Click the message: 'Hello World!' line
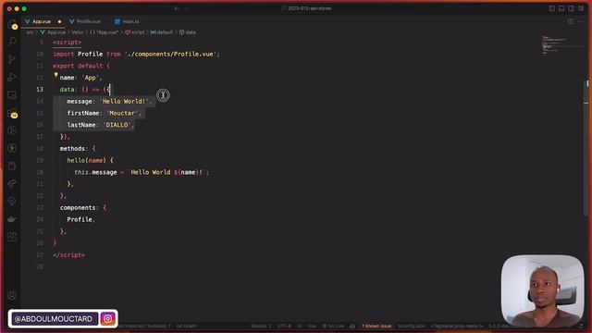The width and height of the screenshot is (592, 333). coord(109,101)
